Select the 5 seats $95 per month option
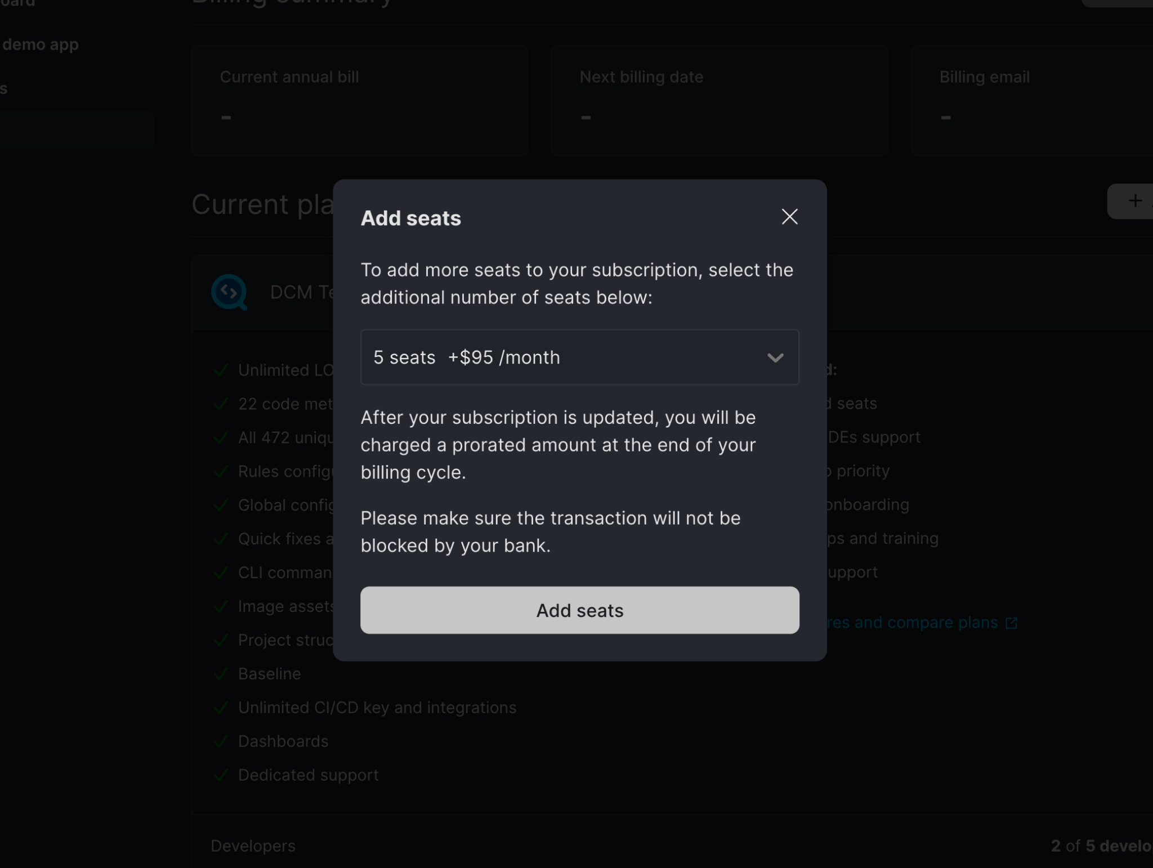 (x=579, y=357)
